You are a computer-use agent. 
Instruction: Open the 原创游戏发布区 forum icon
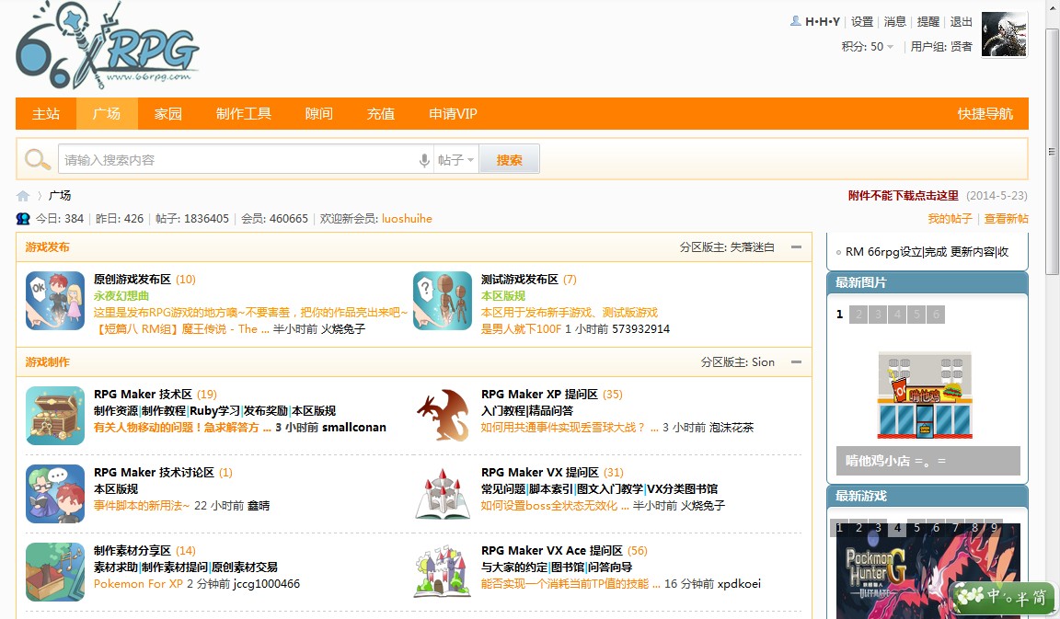point(55,301)
